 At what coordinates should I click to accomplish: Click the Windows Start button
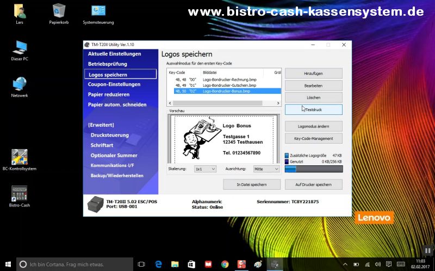[x=8, y=264]
